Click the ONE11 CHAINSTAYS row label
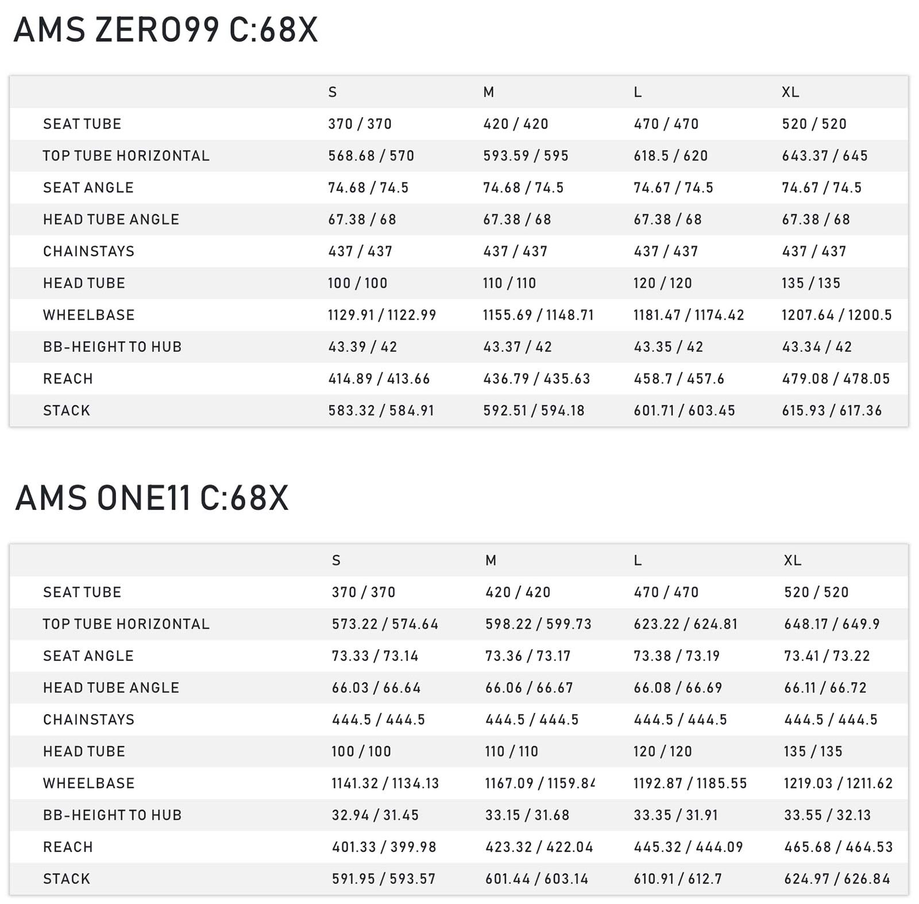The image size is (919, 904). tap(88, 720)
